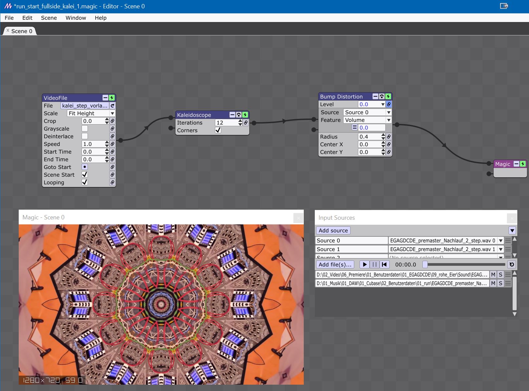Click the equals modifier icon under Feature
This screenshot has height=391, width=529.
click(355, 128)
